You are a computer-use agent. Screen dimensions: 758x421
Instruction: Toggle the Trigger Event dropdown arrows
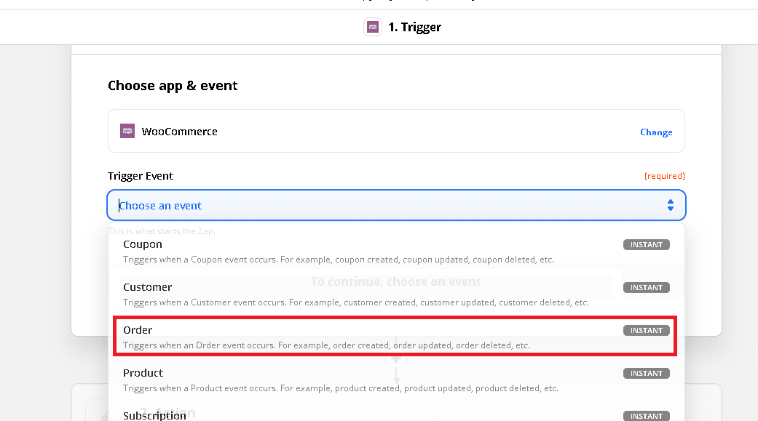670,206
